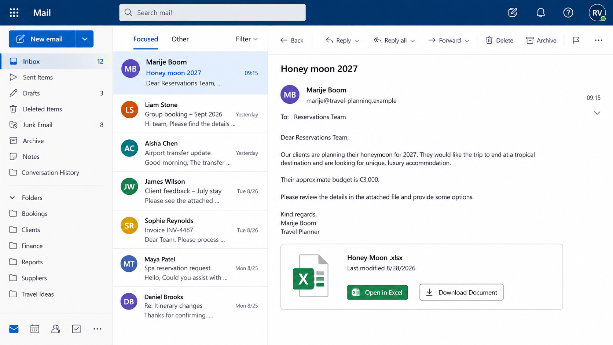Go Back from the message

[x=291, y=40]
